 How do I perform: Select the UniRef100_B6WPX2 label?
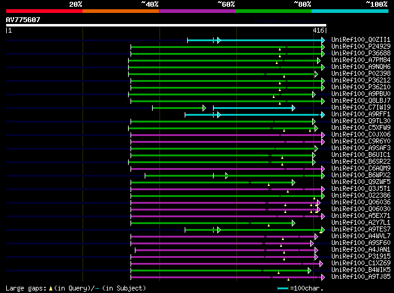[x=361, y=175]
